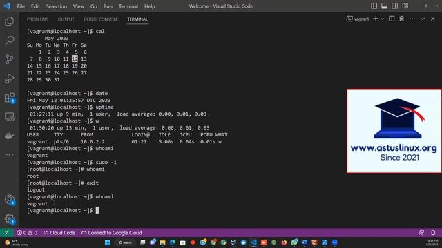Create a new terminal with plus icon
The width and height of the screenshot is (442, 248).
(376, 19)
